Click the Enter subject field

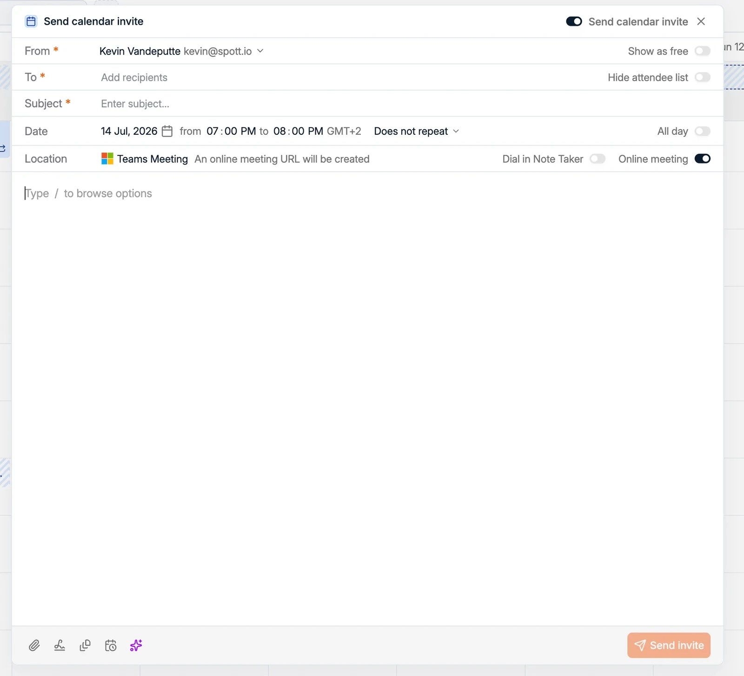click(x=135, y=104)
